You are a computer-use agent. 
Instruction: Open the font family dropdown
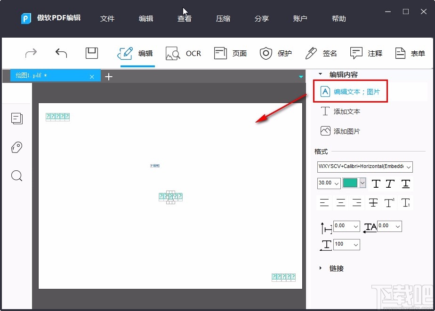click(x=363, y=167)
